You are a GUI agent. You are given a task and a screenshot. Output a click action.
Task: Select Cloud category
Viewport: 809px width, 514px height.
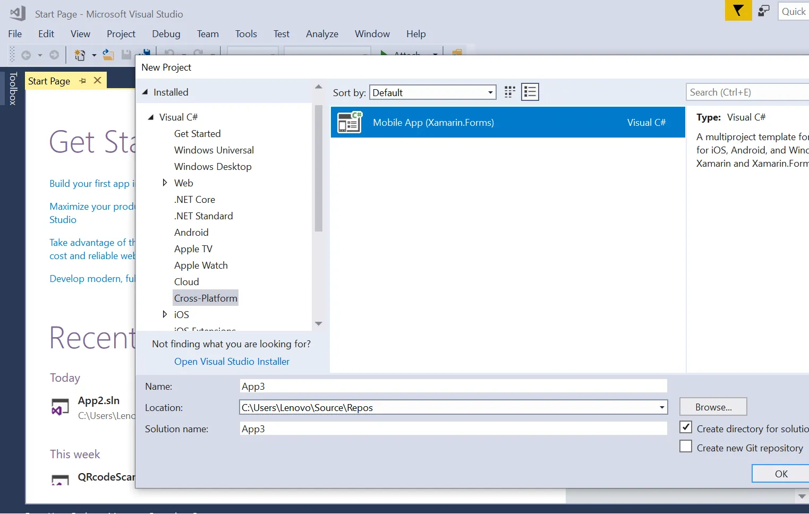pos(186,281)
